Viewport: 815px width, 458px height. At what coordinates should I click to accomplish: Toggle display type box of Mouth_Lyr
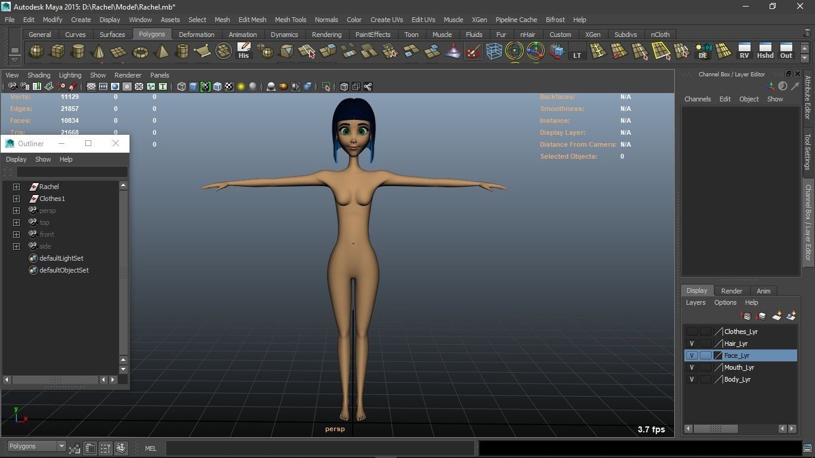point(706,367)
